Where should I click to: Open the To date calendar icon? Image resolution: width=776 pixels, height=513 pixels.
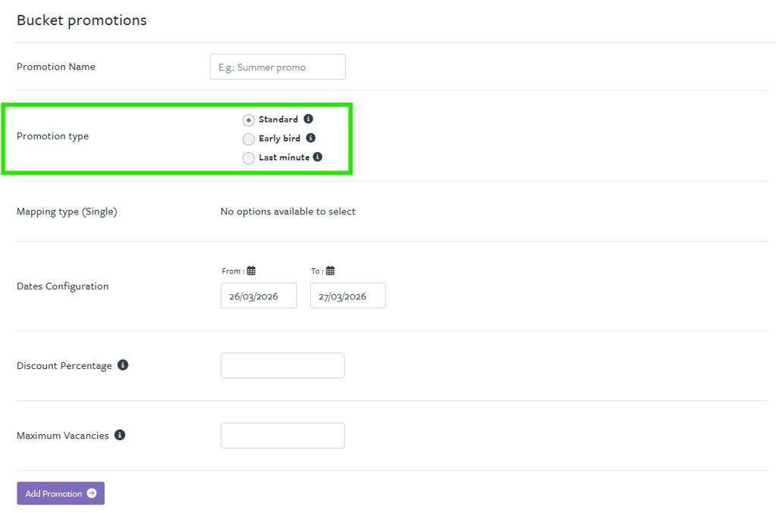click(x=330, y=271)
